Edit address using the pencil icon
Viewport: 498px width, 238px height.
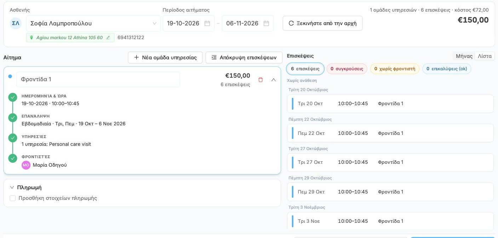pos(108,38)
